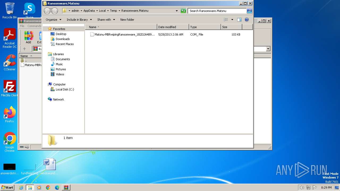The height and width of the screenshot is (191, 340).
Task: Switch to WinRAR taskbar button
Action: (66, 188)
